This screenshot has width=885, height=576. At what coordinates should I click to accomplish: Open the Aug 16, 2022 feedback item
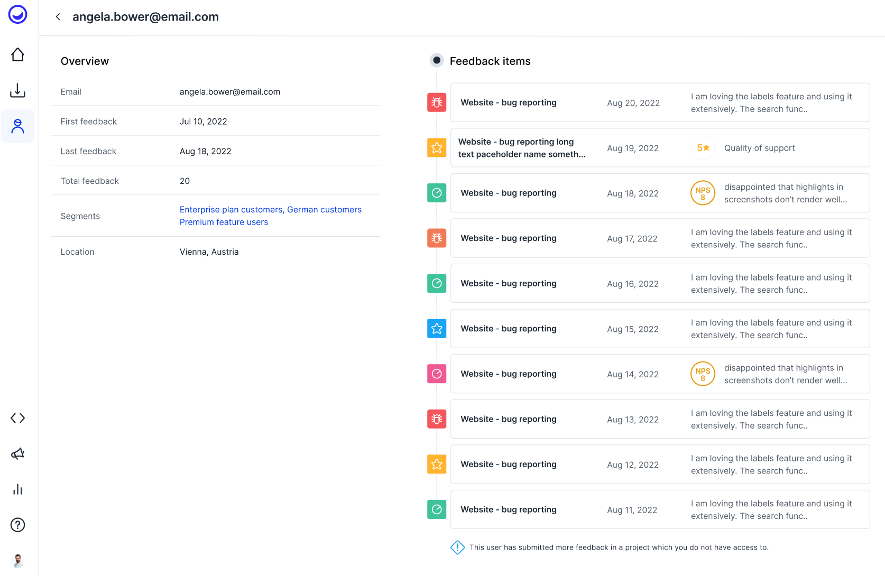tap(660, 283)
